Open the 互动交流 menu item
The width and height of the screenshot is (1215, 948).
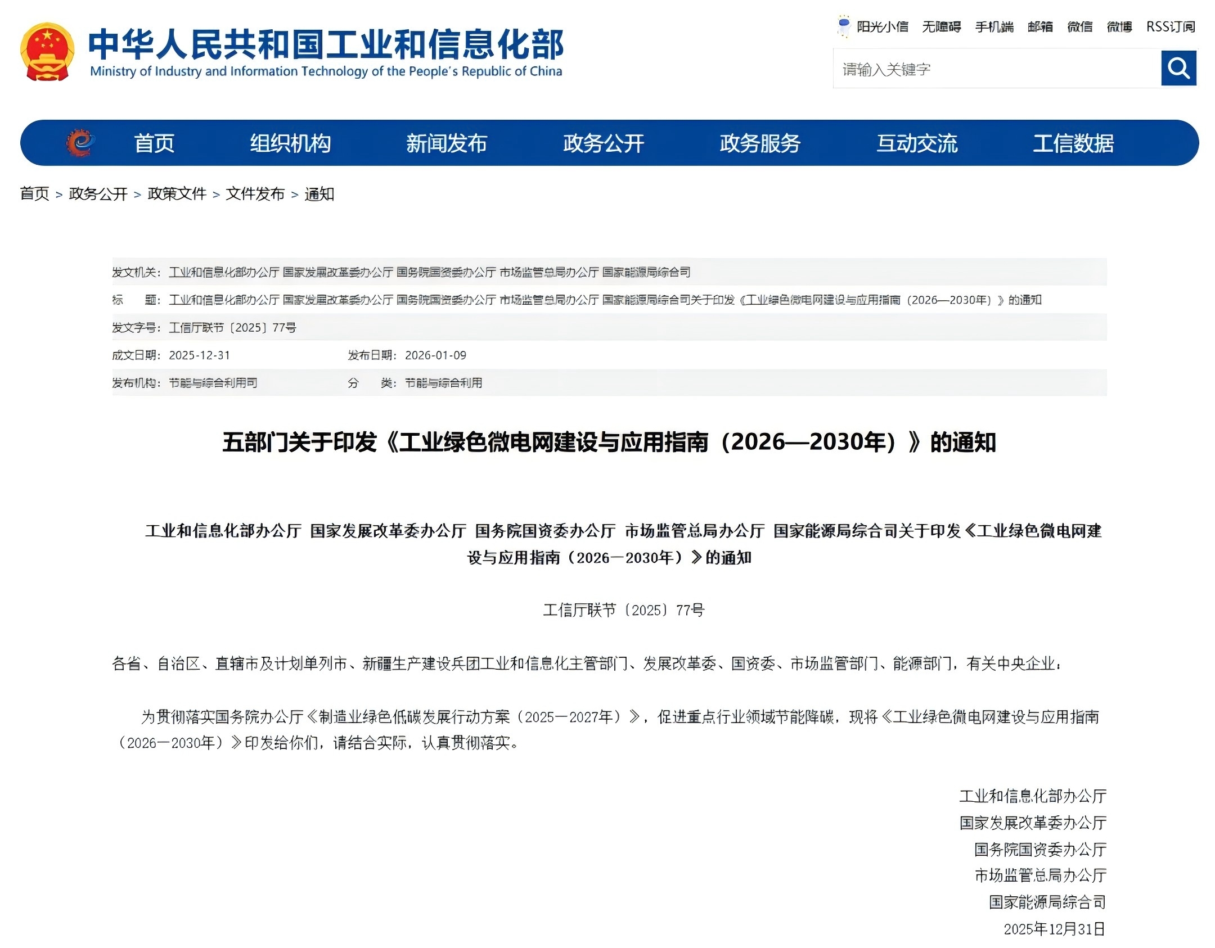(x=917, y=143)
